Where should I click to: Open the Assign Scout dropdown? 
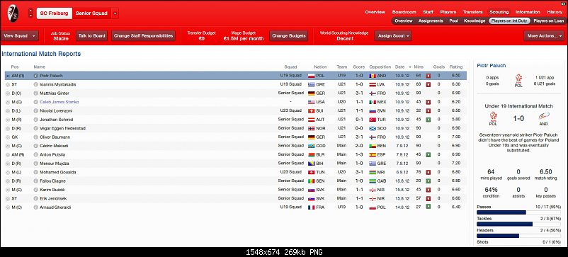[393, 36]
